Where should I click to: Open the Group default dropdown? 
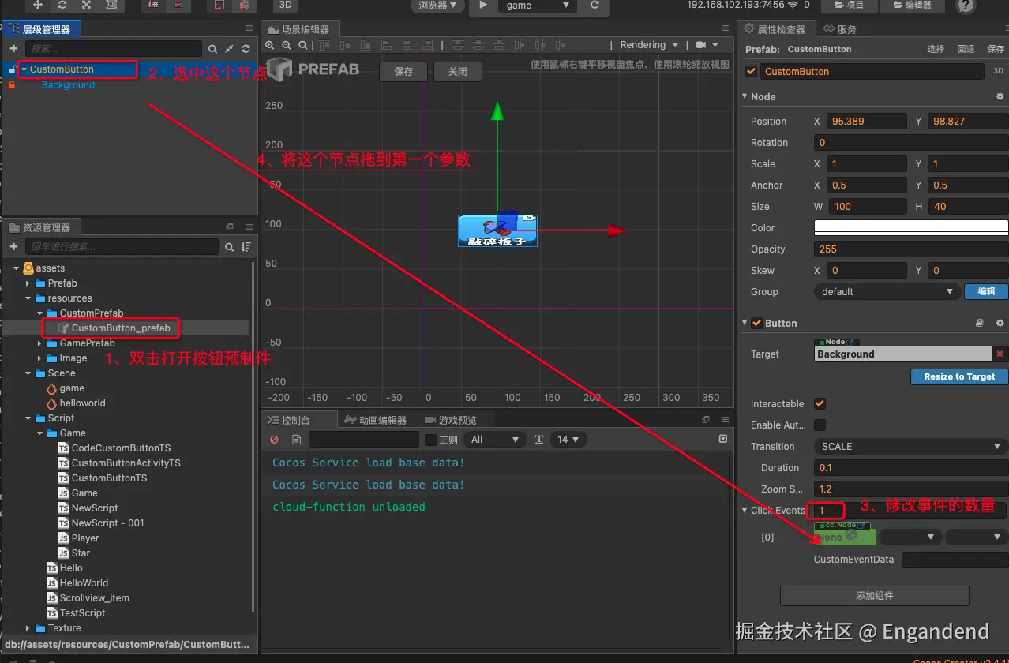pos(887,291)
